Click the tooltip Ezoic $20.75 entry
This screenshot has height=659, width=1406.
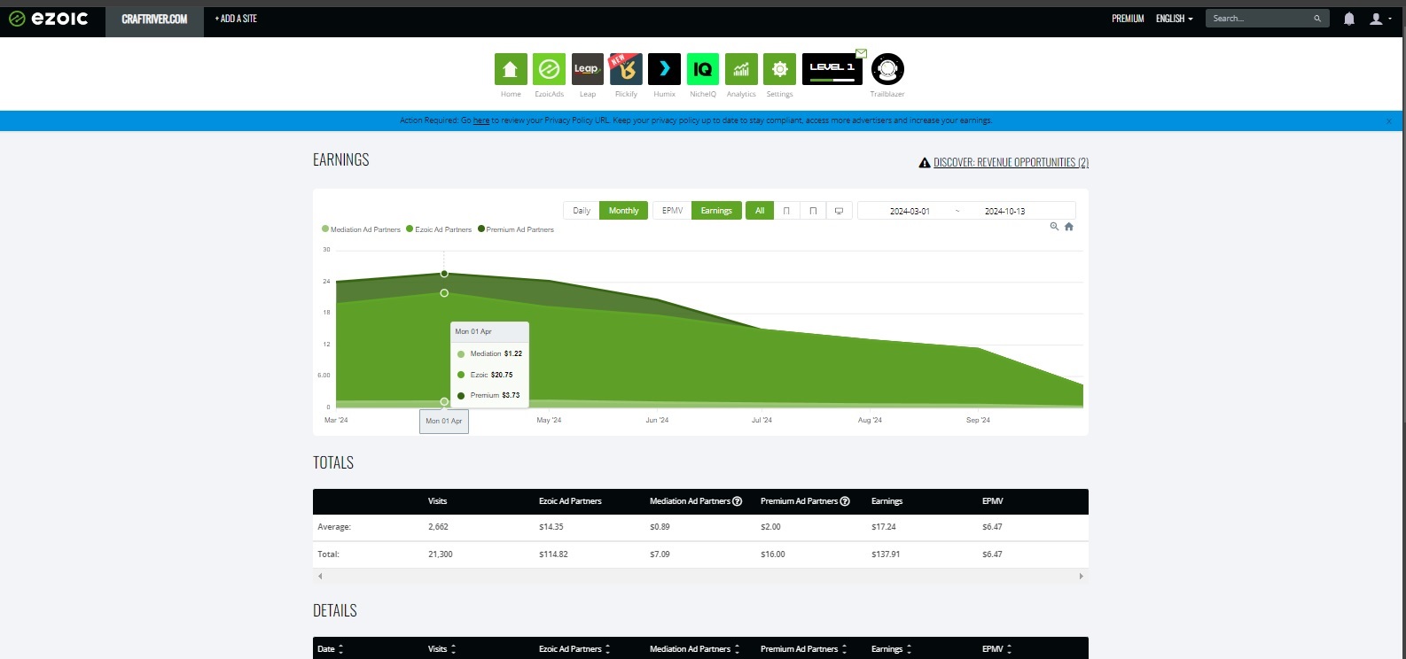485,375
